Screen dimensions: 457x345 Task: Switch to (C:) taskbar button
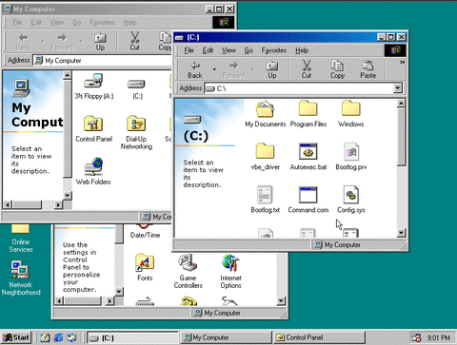(x=132, y=338)
